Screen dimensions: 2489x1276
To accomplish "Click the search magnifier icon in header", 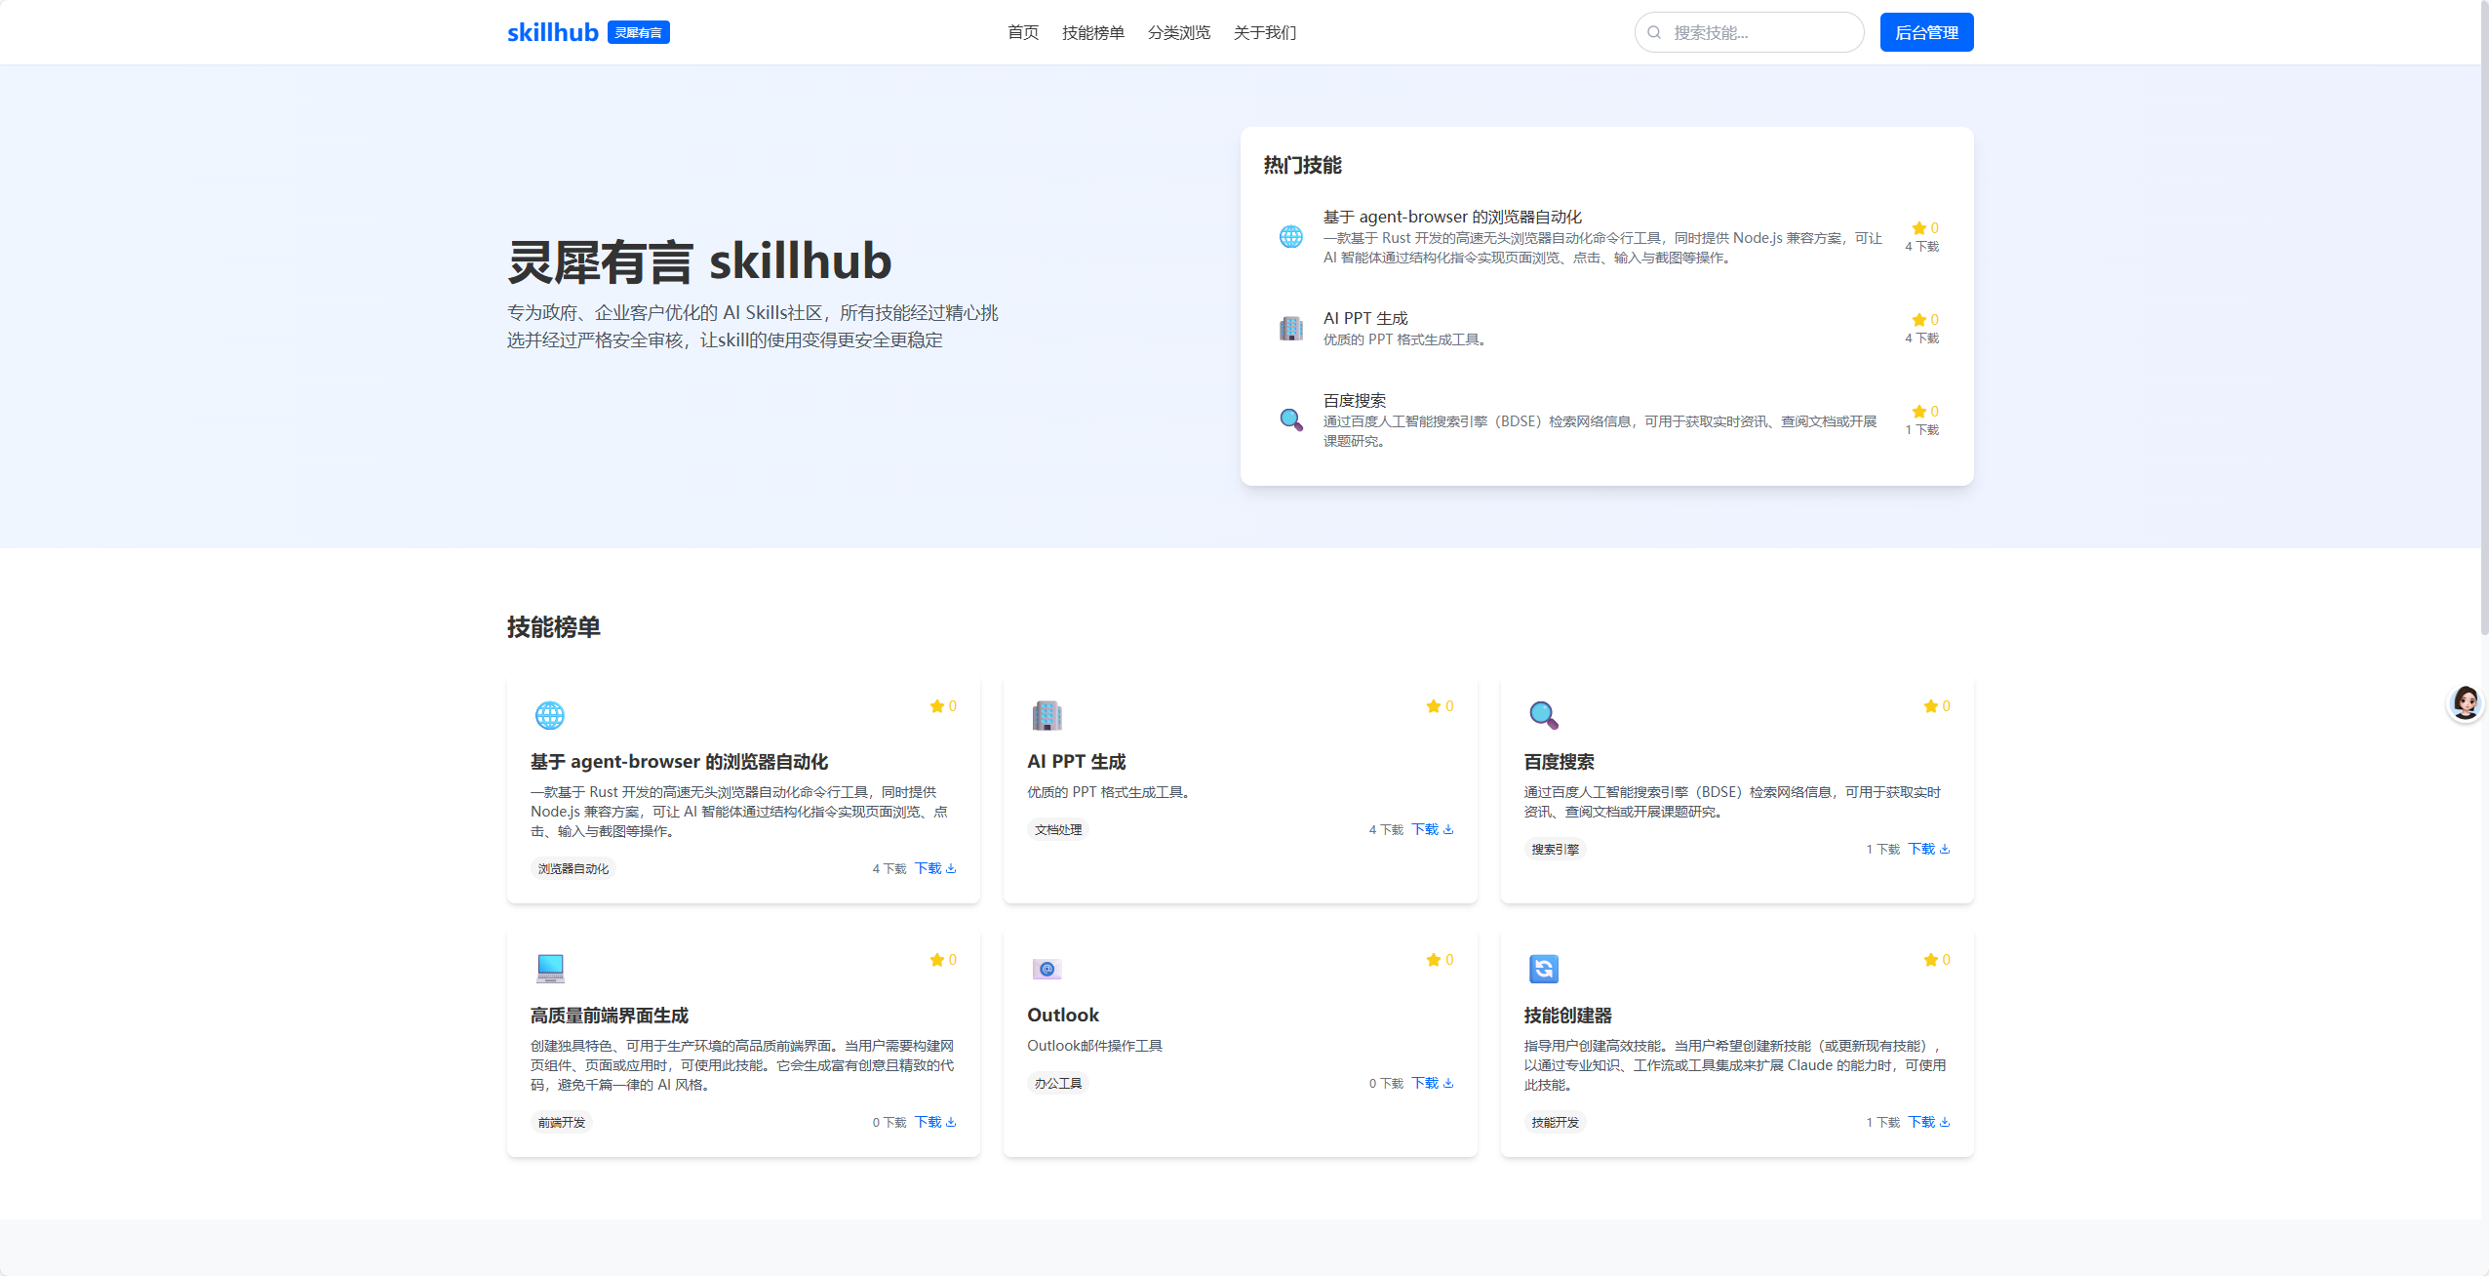I will (1654, 32).
